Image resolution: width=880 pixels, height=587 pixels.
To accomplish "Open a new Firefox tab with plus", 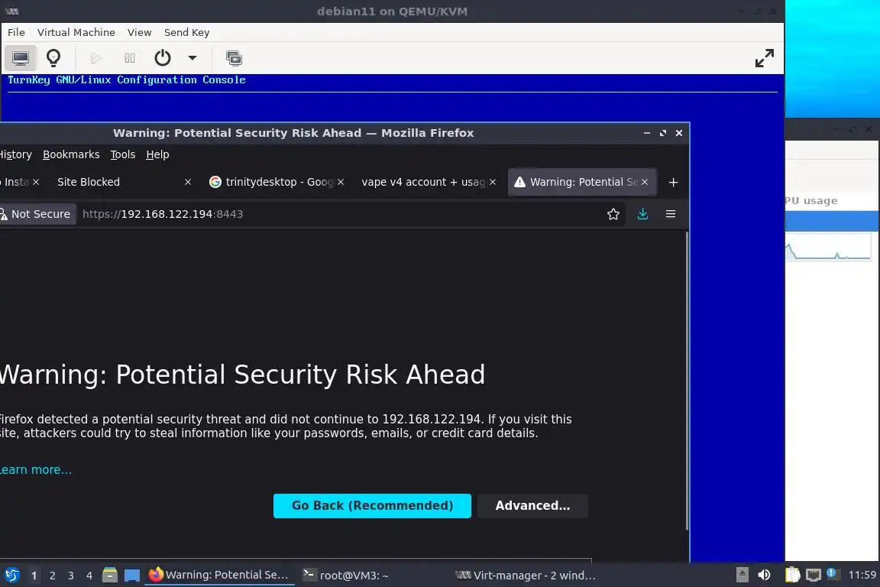I will point(674,182).
